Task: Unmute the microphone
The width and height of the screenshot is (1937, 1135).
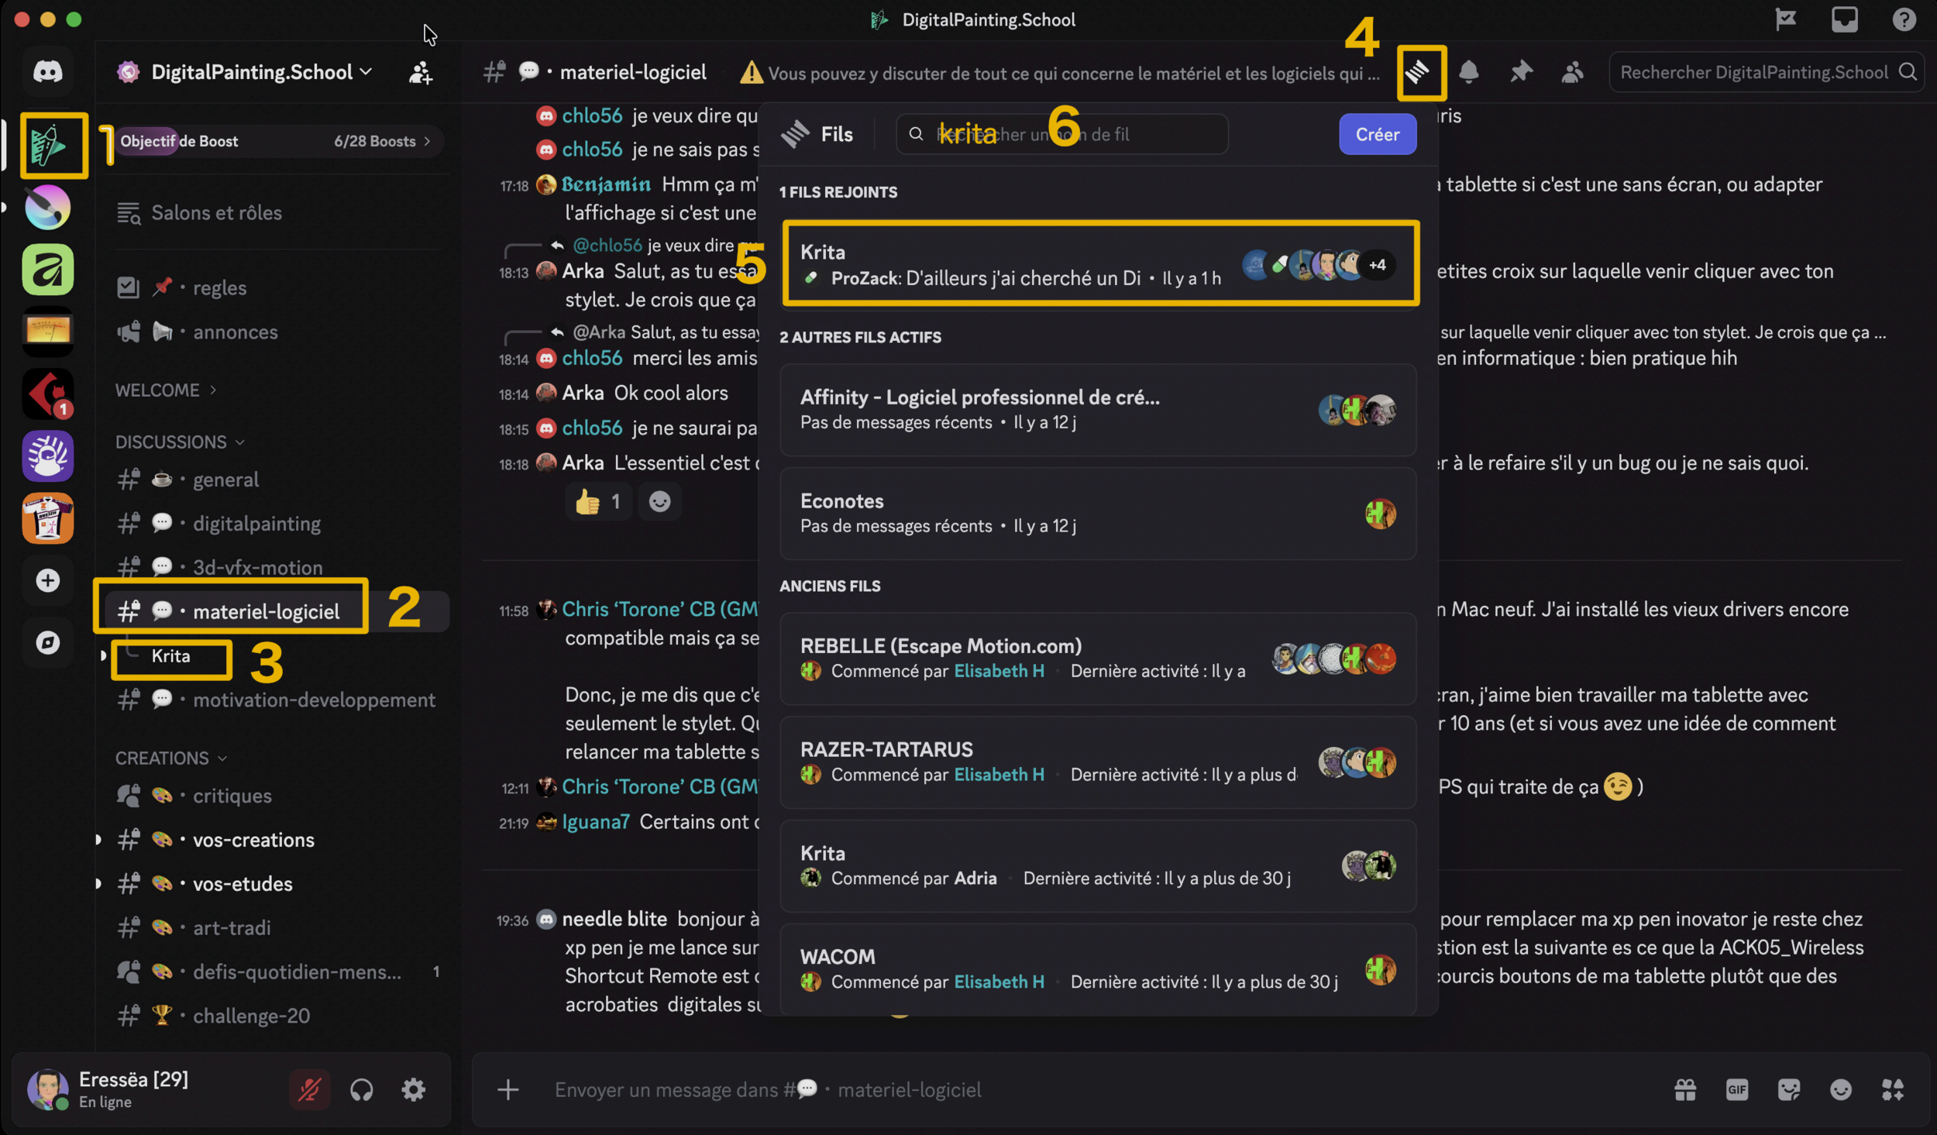Action: pos(309,1090)
